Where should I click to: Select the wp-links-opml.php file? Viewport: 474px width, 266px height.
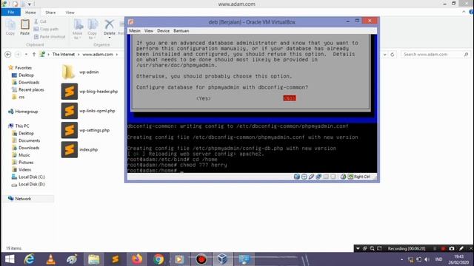(88, 111)
